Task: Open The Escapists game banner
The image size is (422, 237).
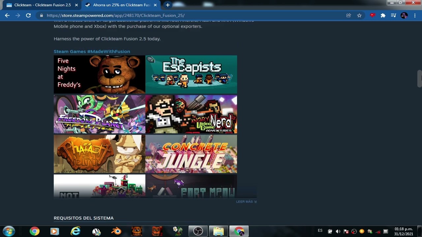Action: tap(191, 74)
